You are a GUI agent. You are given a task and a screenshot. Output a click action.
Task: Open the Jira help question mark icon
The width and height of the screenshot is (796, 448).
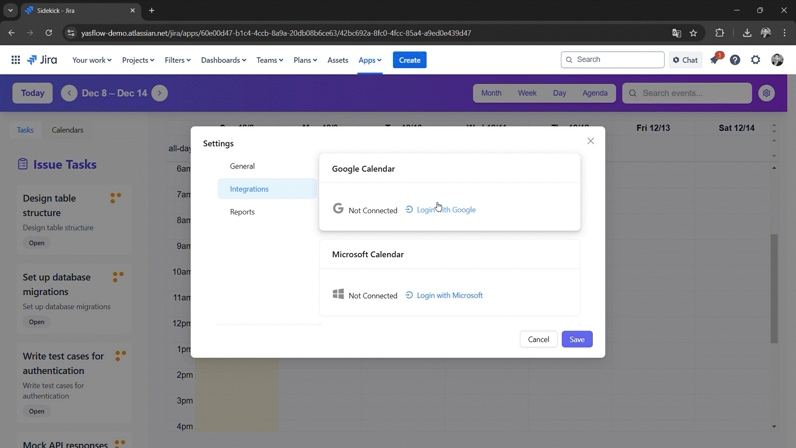click(x=735, y=60)
